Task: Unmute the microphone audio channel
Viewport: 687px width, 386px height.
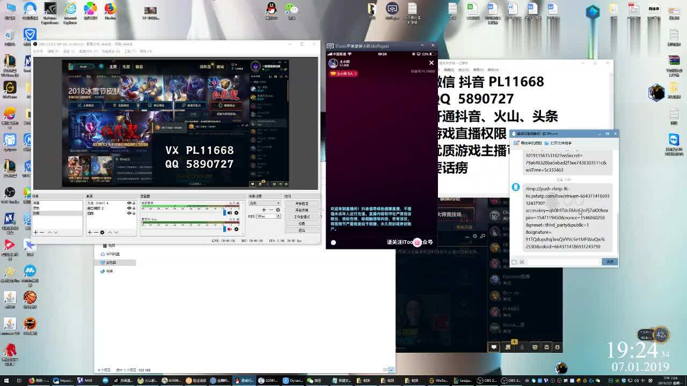Action: [230, 229]
